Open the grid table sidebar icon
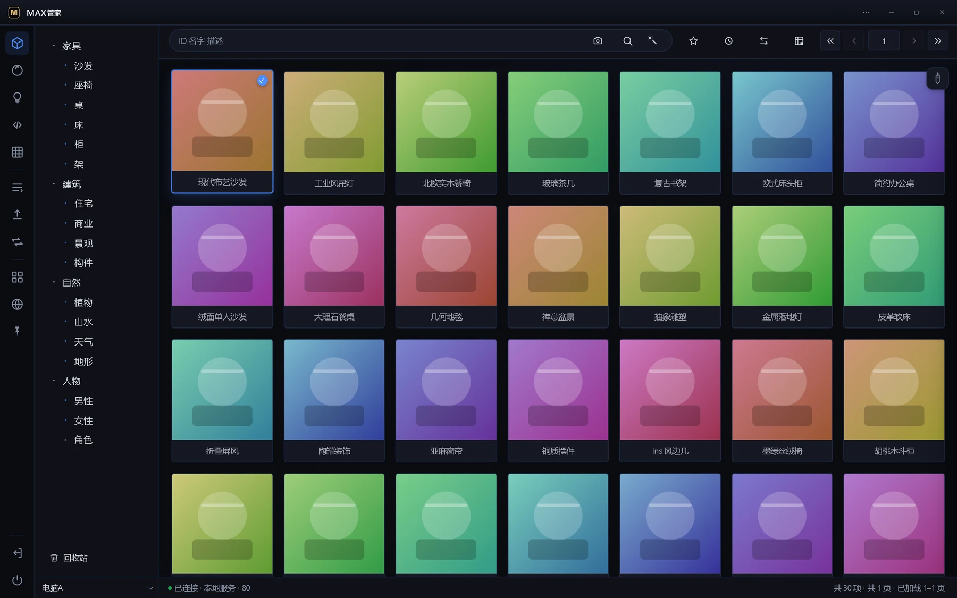 tap(17, 152)
